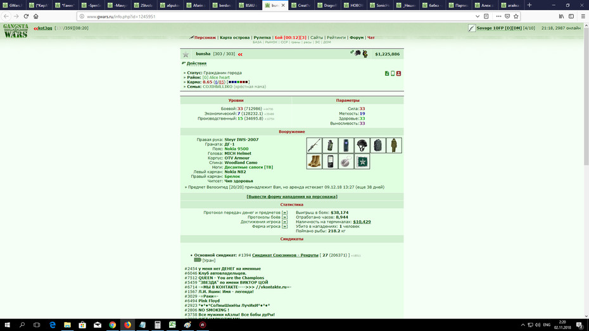Open File Explorer from the taskbar
The height and width of the screenshot is (331, 589).
tap(67, 325)
